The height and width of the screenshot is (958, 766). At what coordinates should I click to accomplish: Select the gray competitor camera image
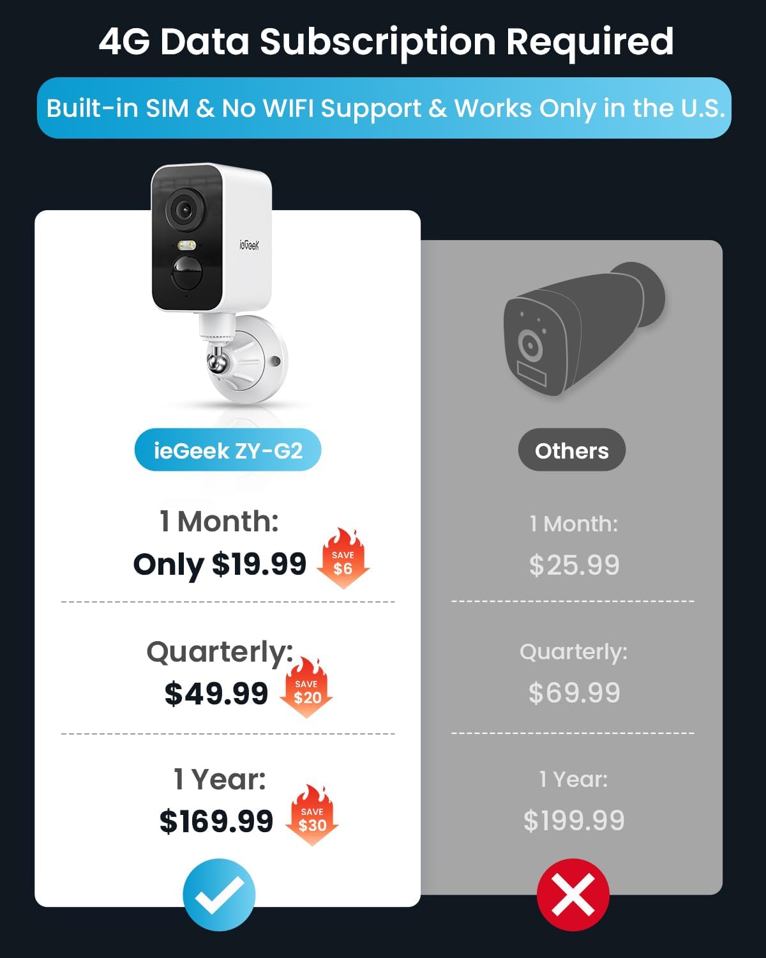(583, 329)
